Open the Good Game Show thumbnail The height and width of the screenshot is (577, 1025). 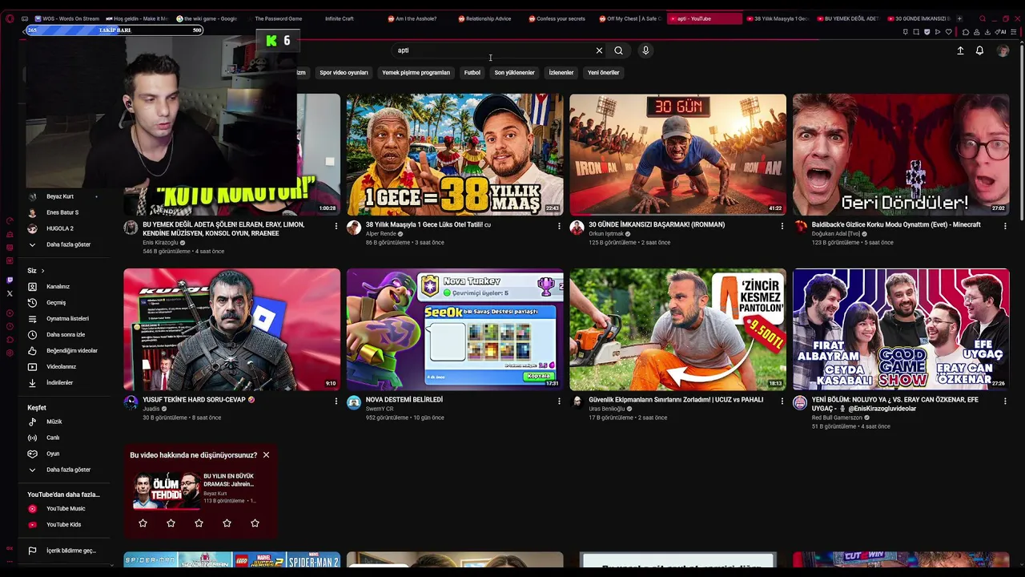click(x=901, y=329)
